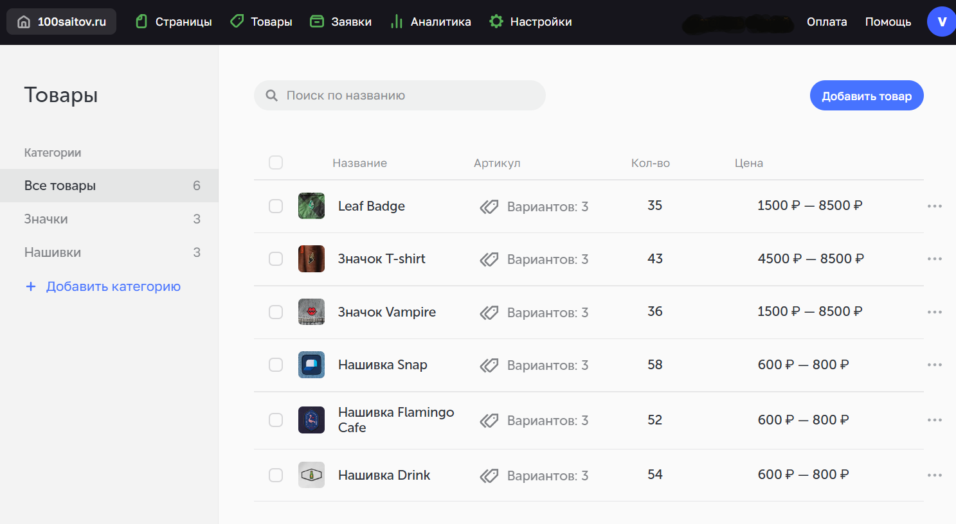Click the variants tag icon for Leaf Badge
Viewport: 956px width, 524px height.
point(489,207)
